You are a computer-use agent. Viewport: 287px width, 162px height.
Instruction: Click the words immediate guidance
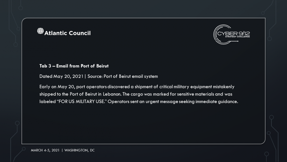[x=217, y=102]
